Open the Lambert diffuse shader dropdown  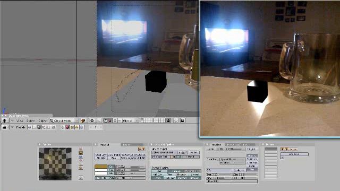click(x=212, y=149)
